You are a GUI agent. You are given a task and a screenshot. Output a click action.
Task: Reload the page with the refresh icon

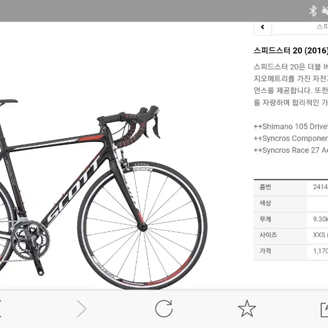[x=164, y=309]
